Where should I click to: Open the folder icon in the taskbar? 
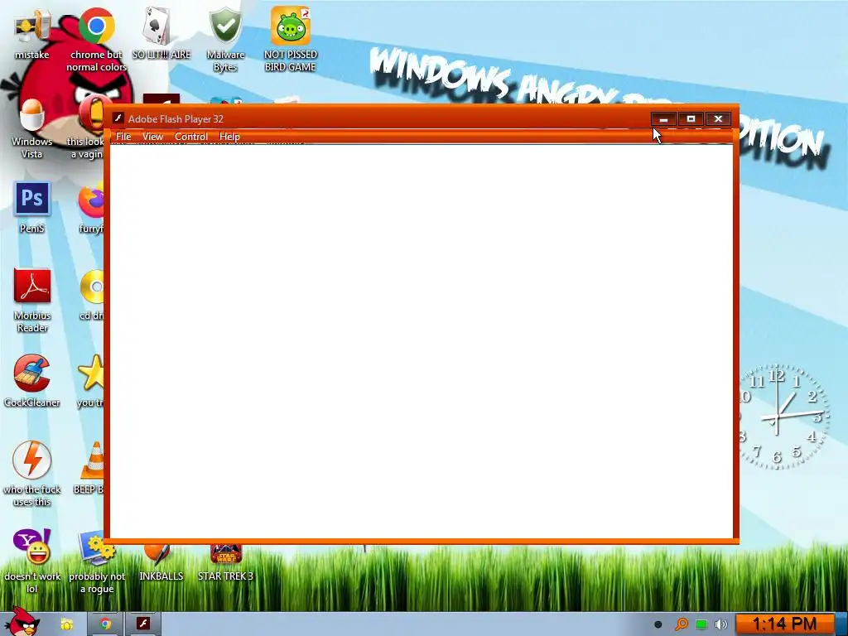coord(66,624)
